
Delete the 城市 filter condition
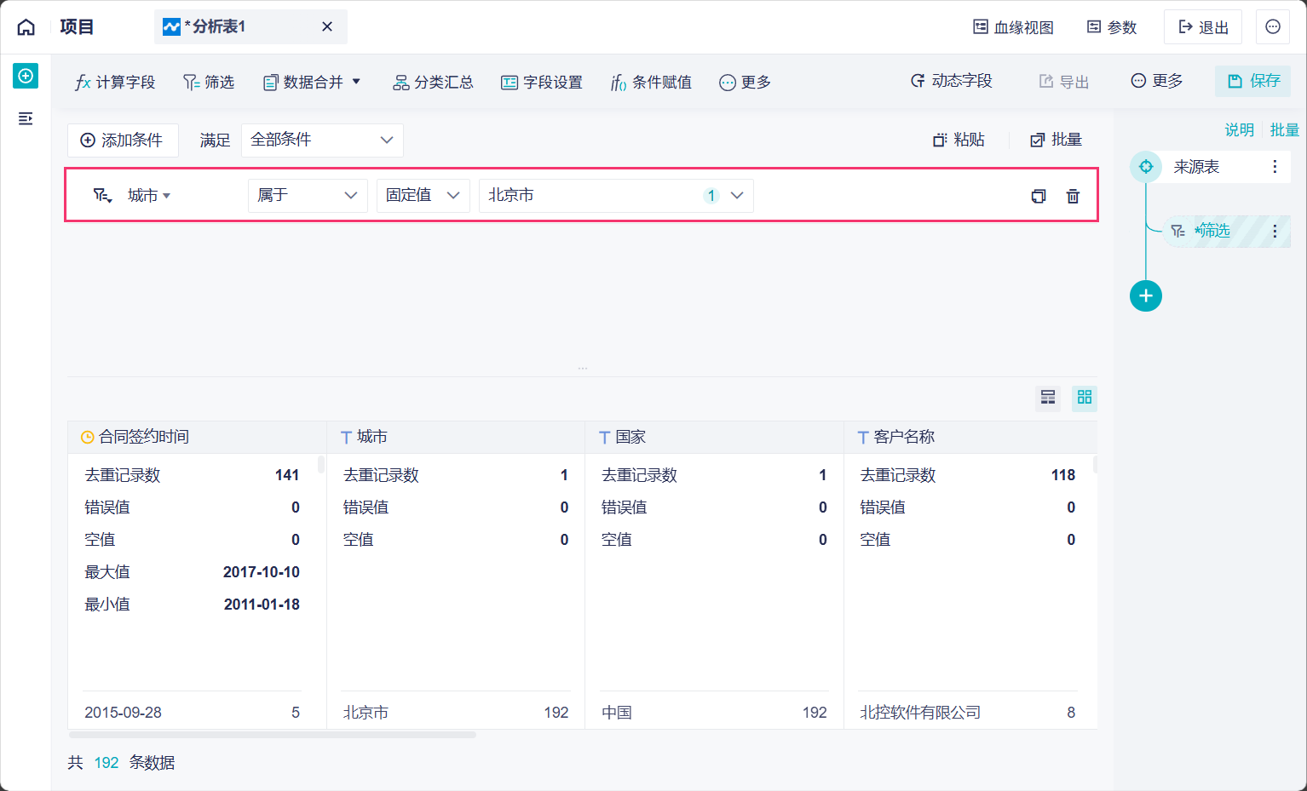point(1073,196)
